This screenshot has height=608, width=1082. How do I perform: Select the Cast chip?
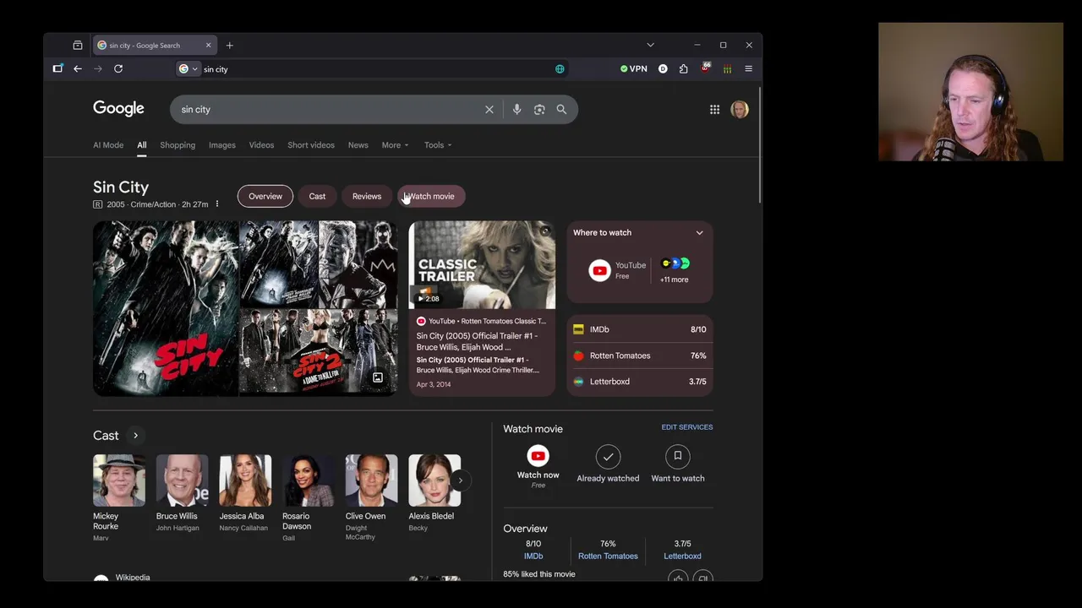317,196
